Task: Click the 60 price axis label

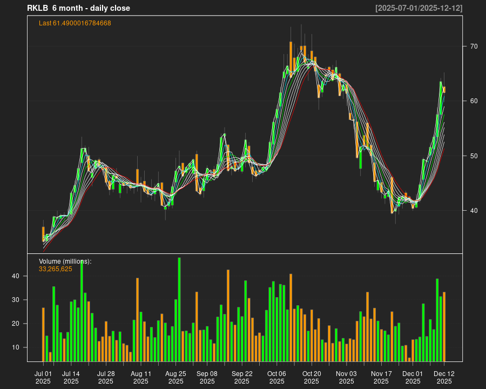Action: [x=474, y=101]
